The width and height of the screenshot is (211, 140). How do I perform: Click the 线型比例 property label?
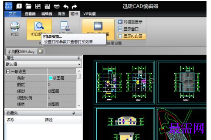[x=25, y=98]
